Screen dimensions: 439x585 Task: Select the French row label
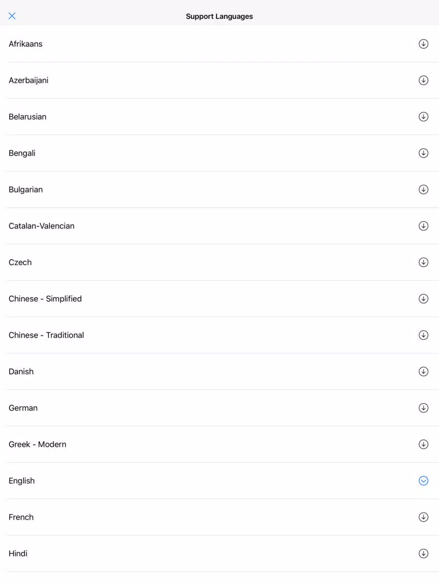click(x=21, y=517)
